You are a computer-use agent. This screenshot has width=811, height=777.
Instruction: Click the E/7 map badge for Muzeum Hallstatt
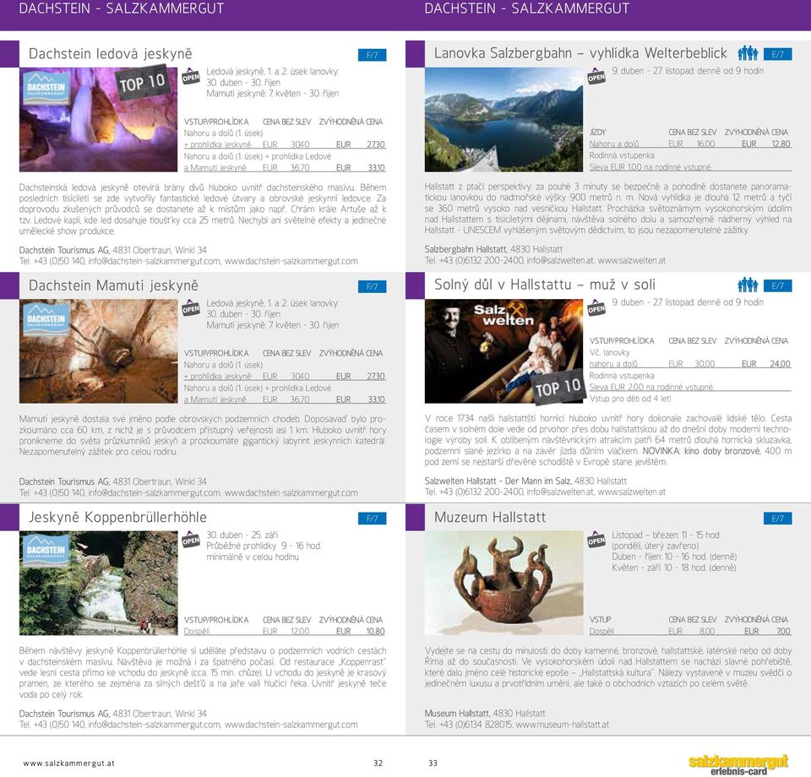click(777, 519)
